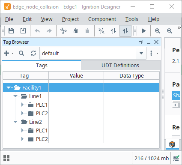Start Preview mode with play button
This screenshot has width=182, height=165.
tap(143, 31)
